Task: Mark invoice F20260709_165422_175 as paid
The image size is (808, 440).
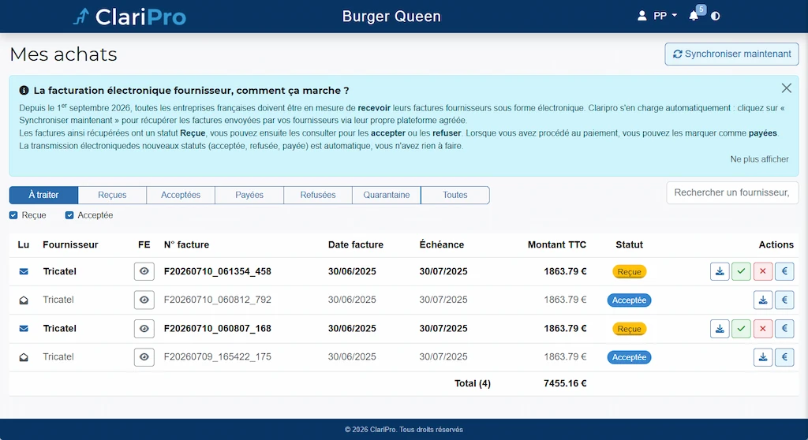Action: pos(784,357)
